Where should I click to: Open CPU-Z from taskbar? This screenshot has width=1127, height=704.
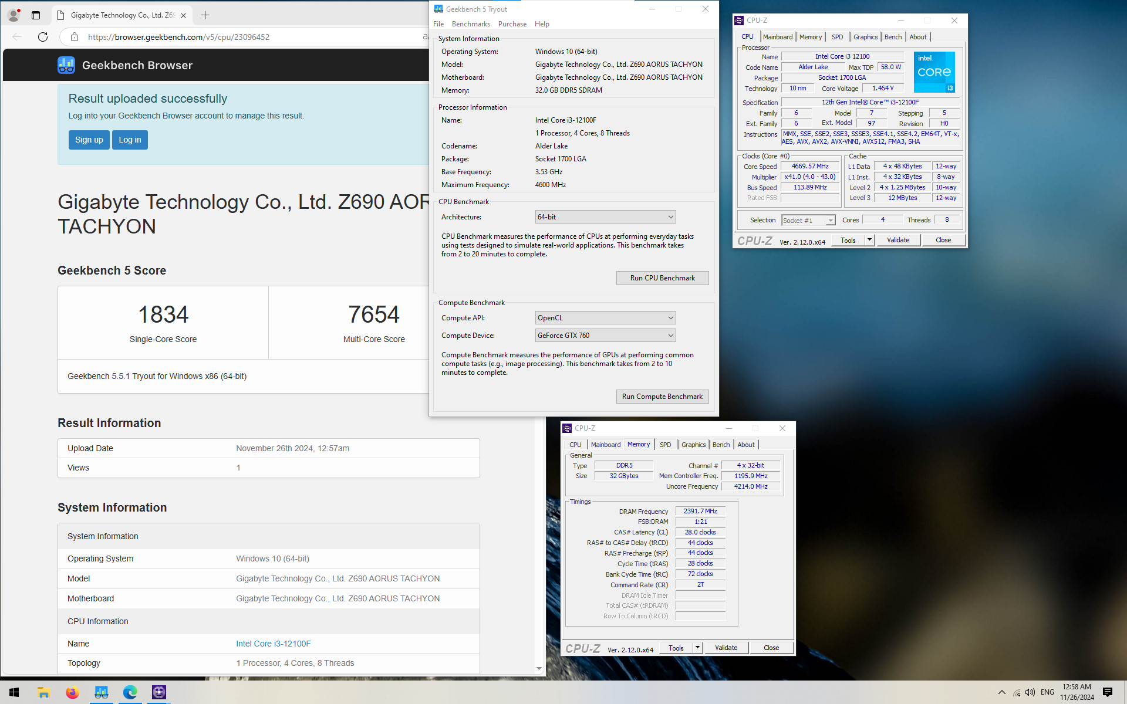158,692
